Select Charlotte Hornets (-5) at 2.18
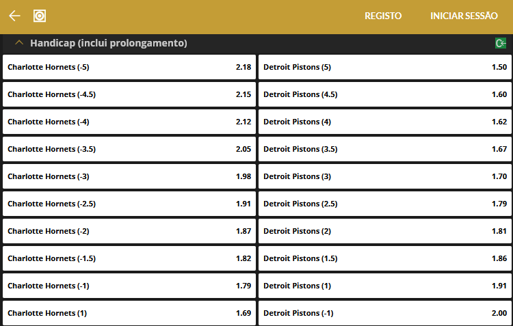 click(129, 67)
